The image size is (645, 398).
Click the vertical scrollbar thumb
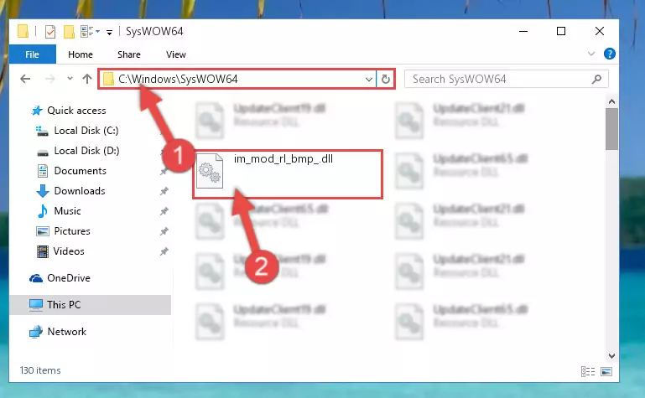point(611,129)
